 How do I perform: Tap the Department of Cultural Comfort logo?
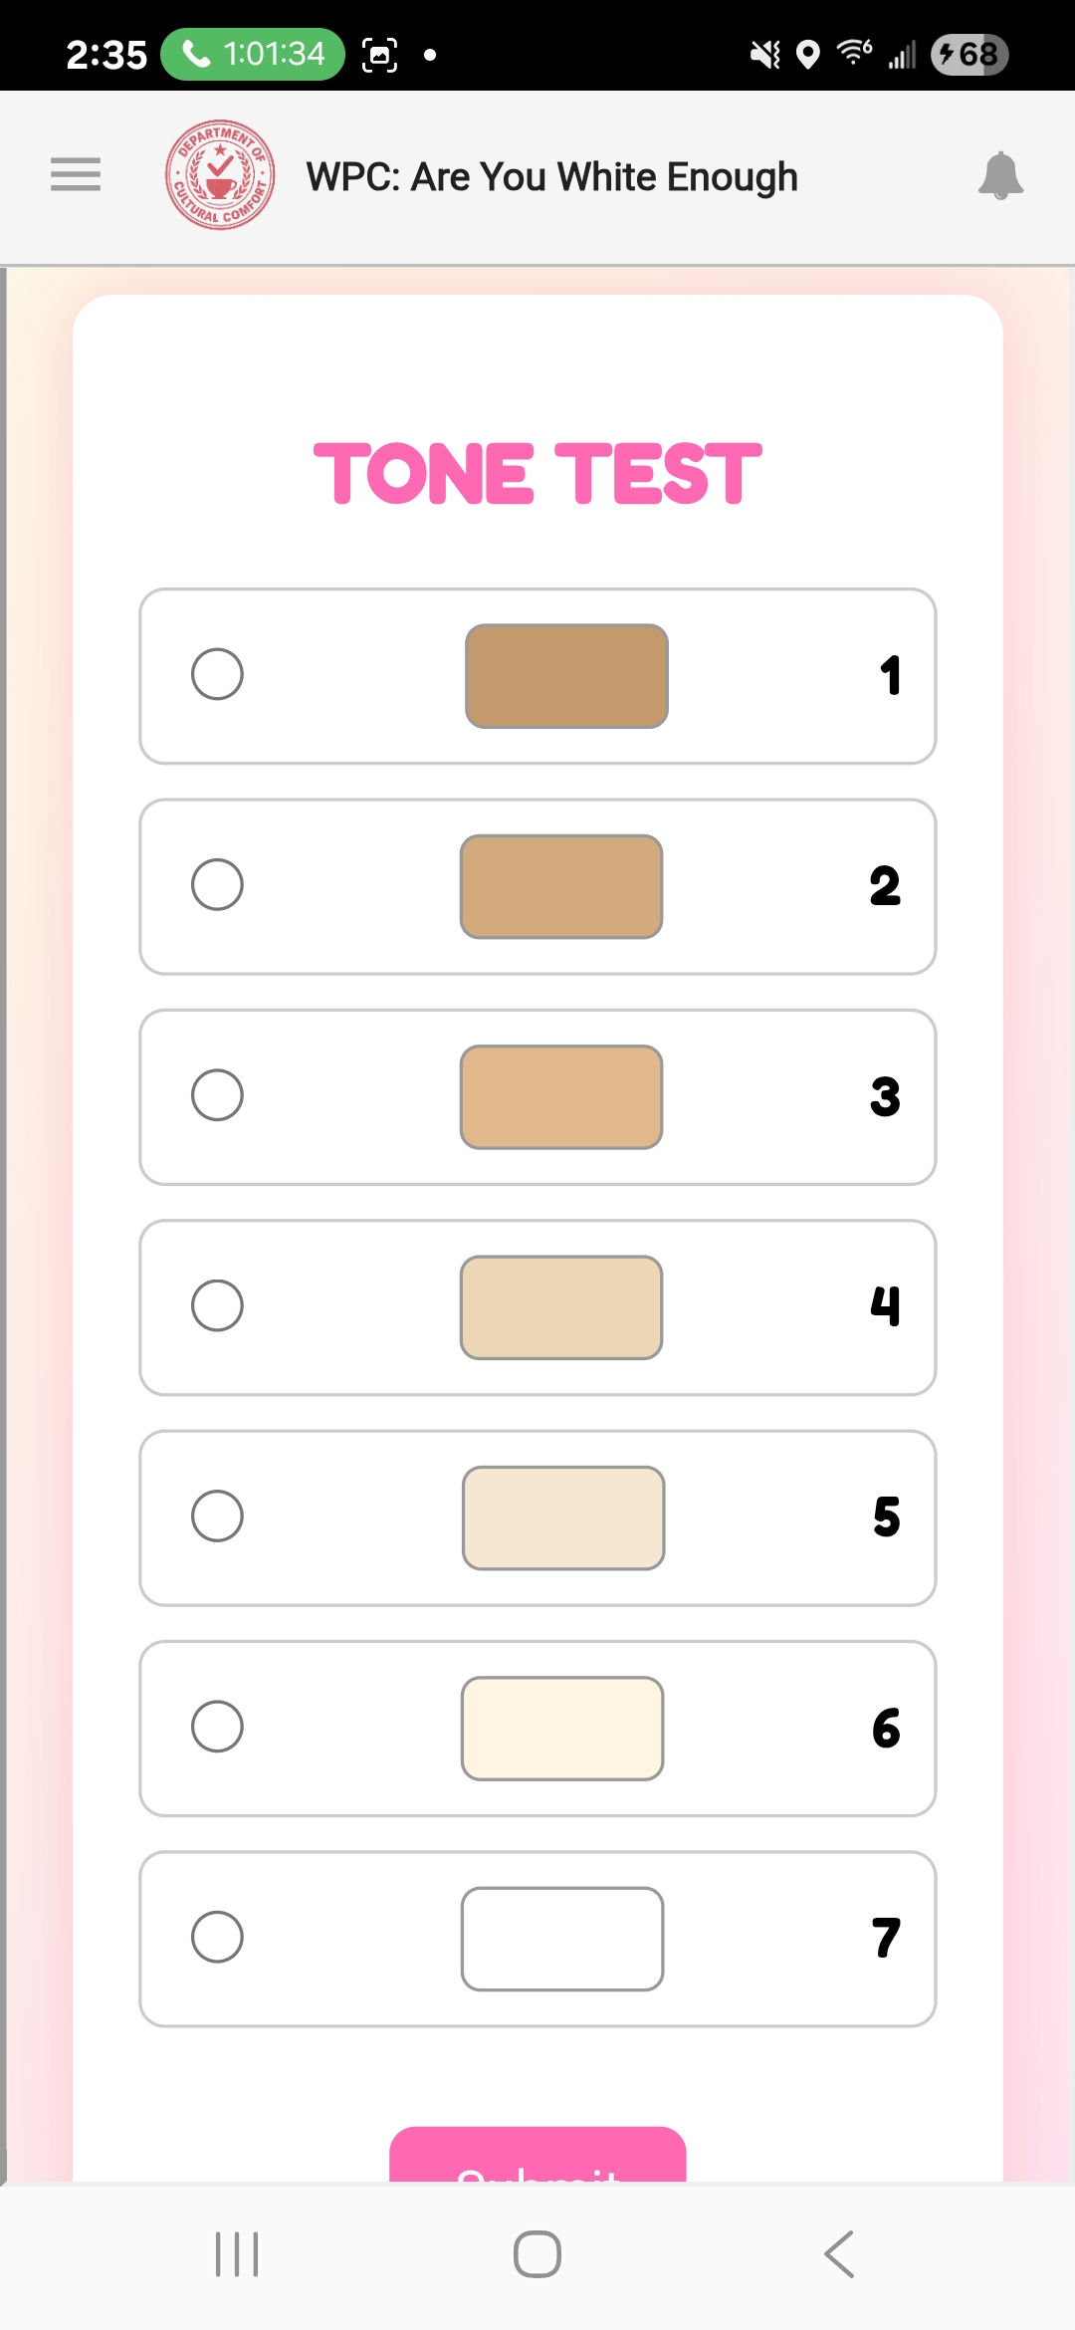pyautogui.click(x=220, y=175)
